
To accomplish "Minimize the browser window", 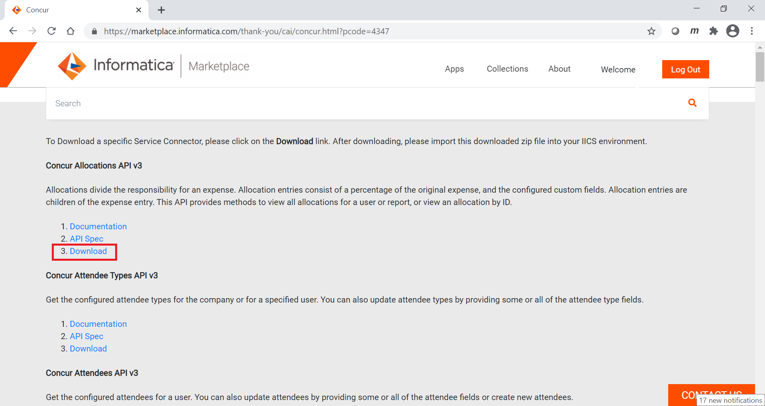I will pyautogui.click(x=696, y=9).
